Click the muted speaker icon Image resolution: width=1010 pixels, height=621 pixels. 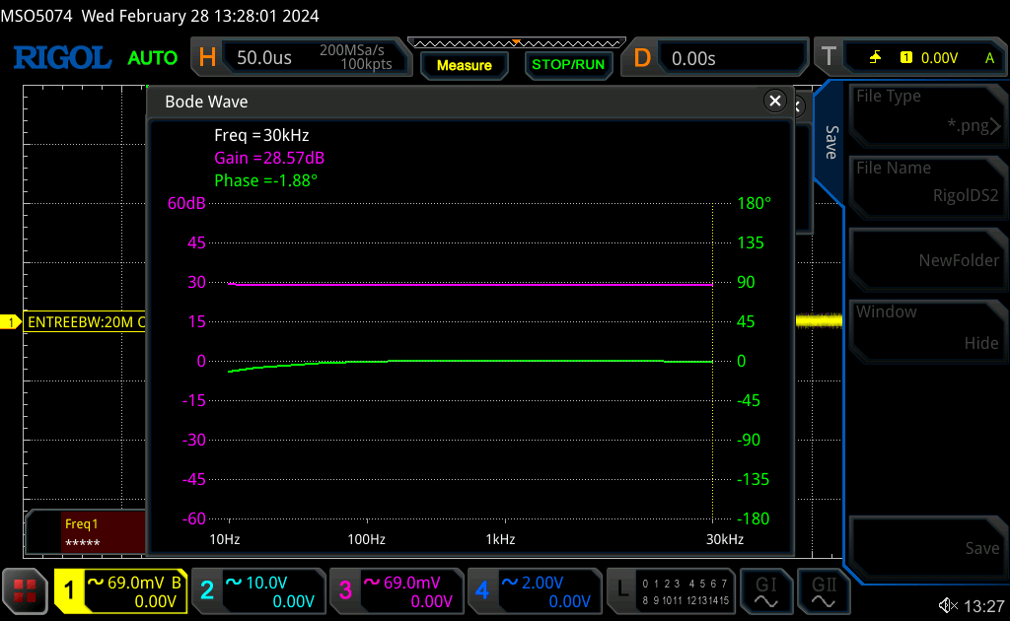pos(948,605)
